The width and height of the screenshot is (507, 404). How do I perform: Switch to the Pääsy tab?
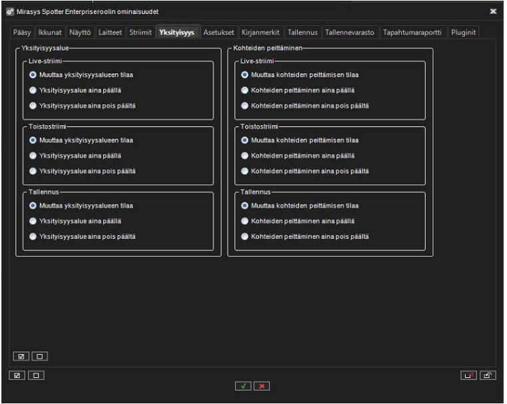coord(22,33)
